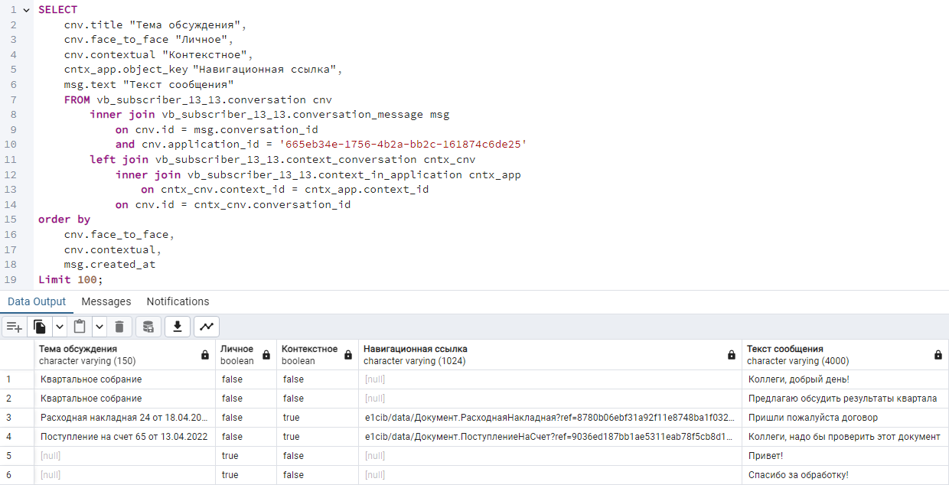Click the Paste clipboard icon
This screenshot has width=949, height=485.
pos(79,327)
